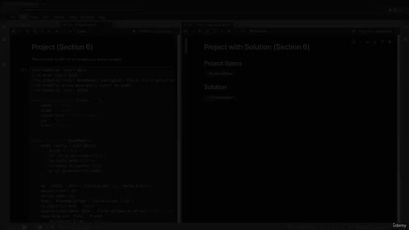Image resolution: width=409 pixels, height=230 pixels.
Task: Interrupt the kernel in Solution notebook
Action: tap(229, 31)
